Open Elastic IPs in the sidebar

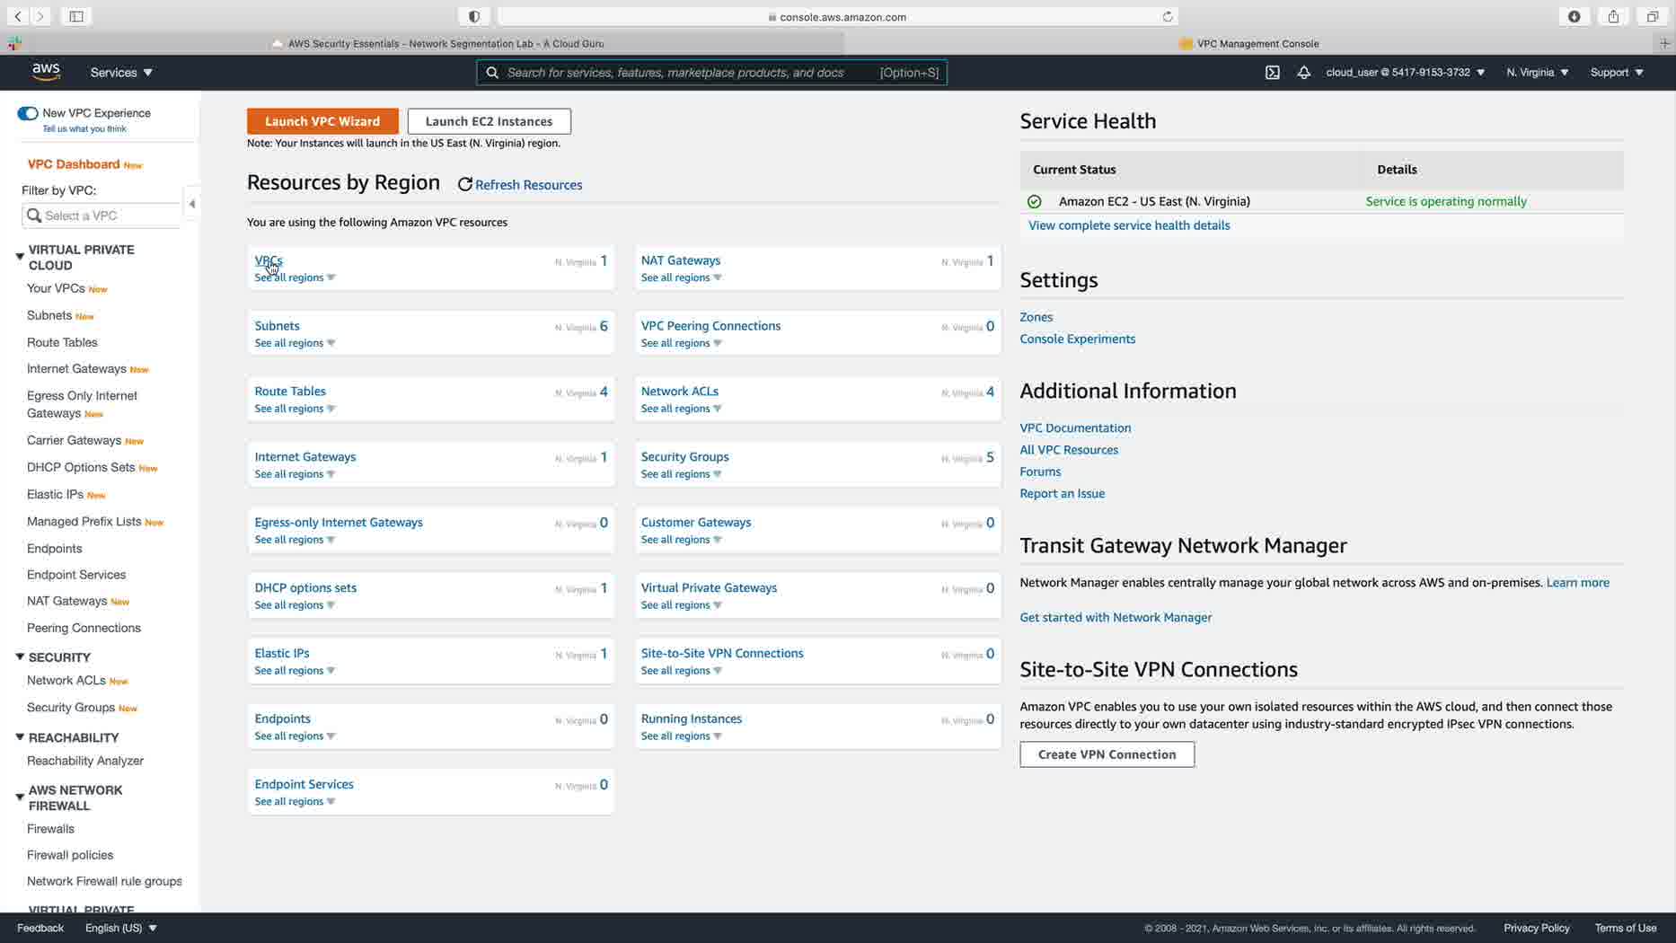(55, 495)
